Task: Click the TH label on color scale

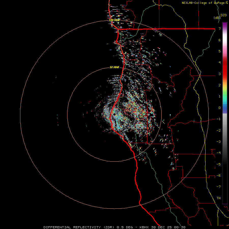Action: (219, 198)
